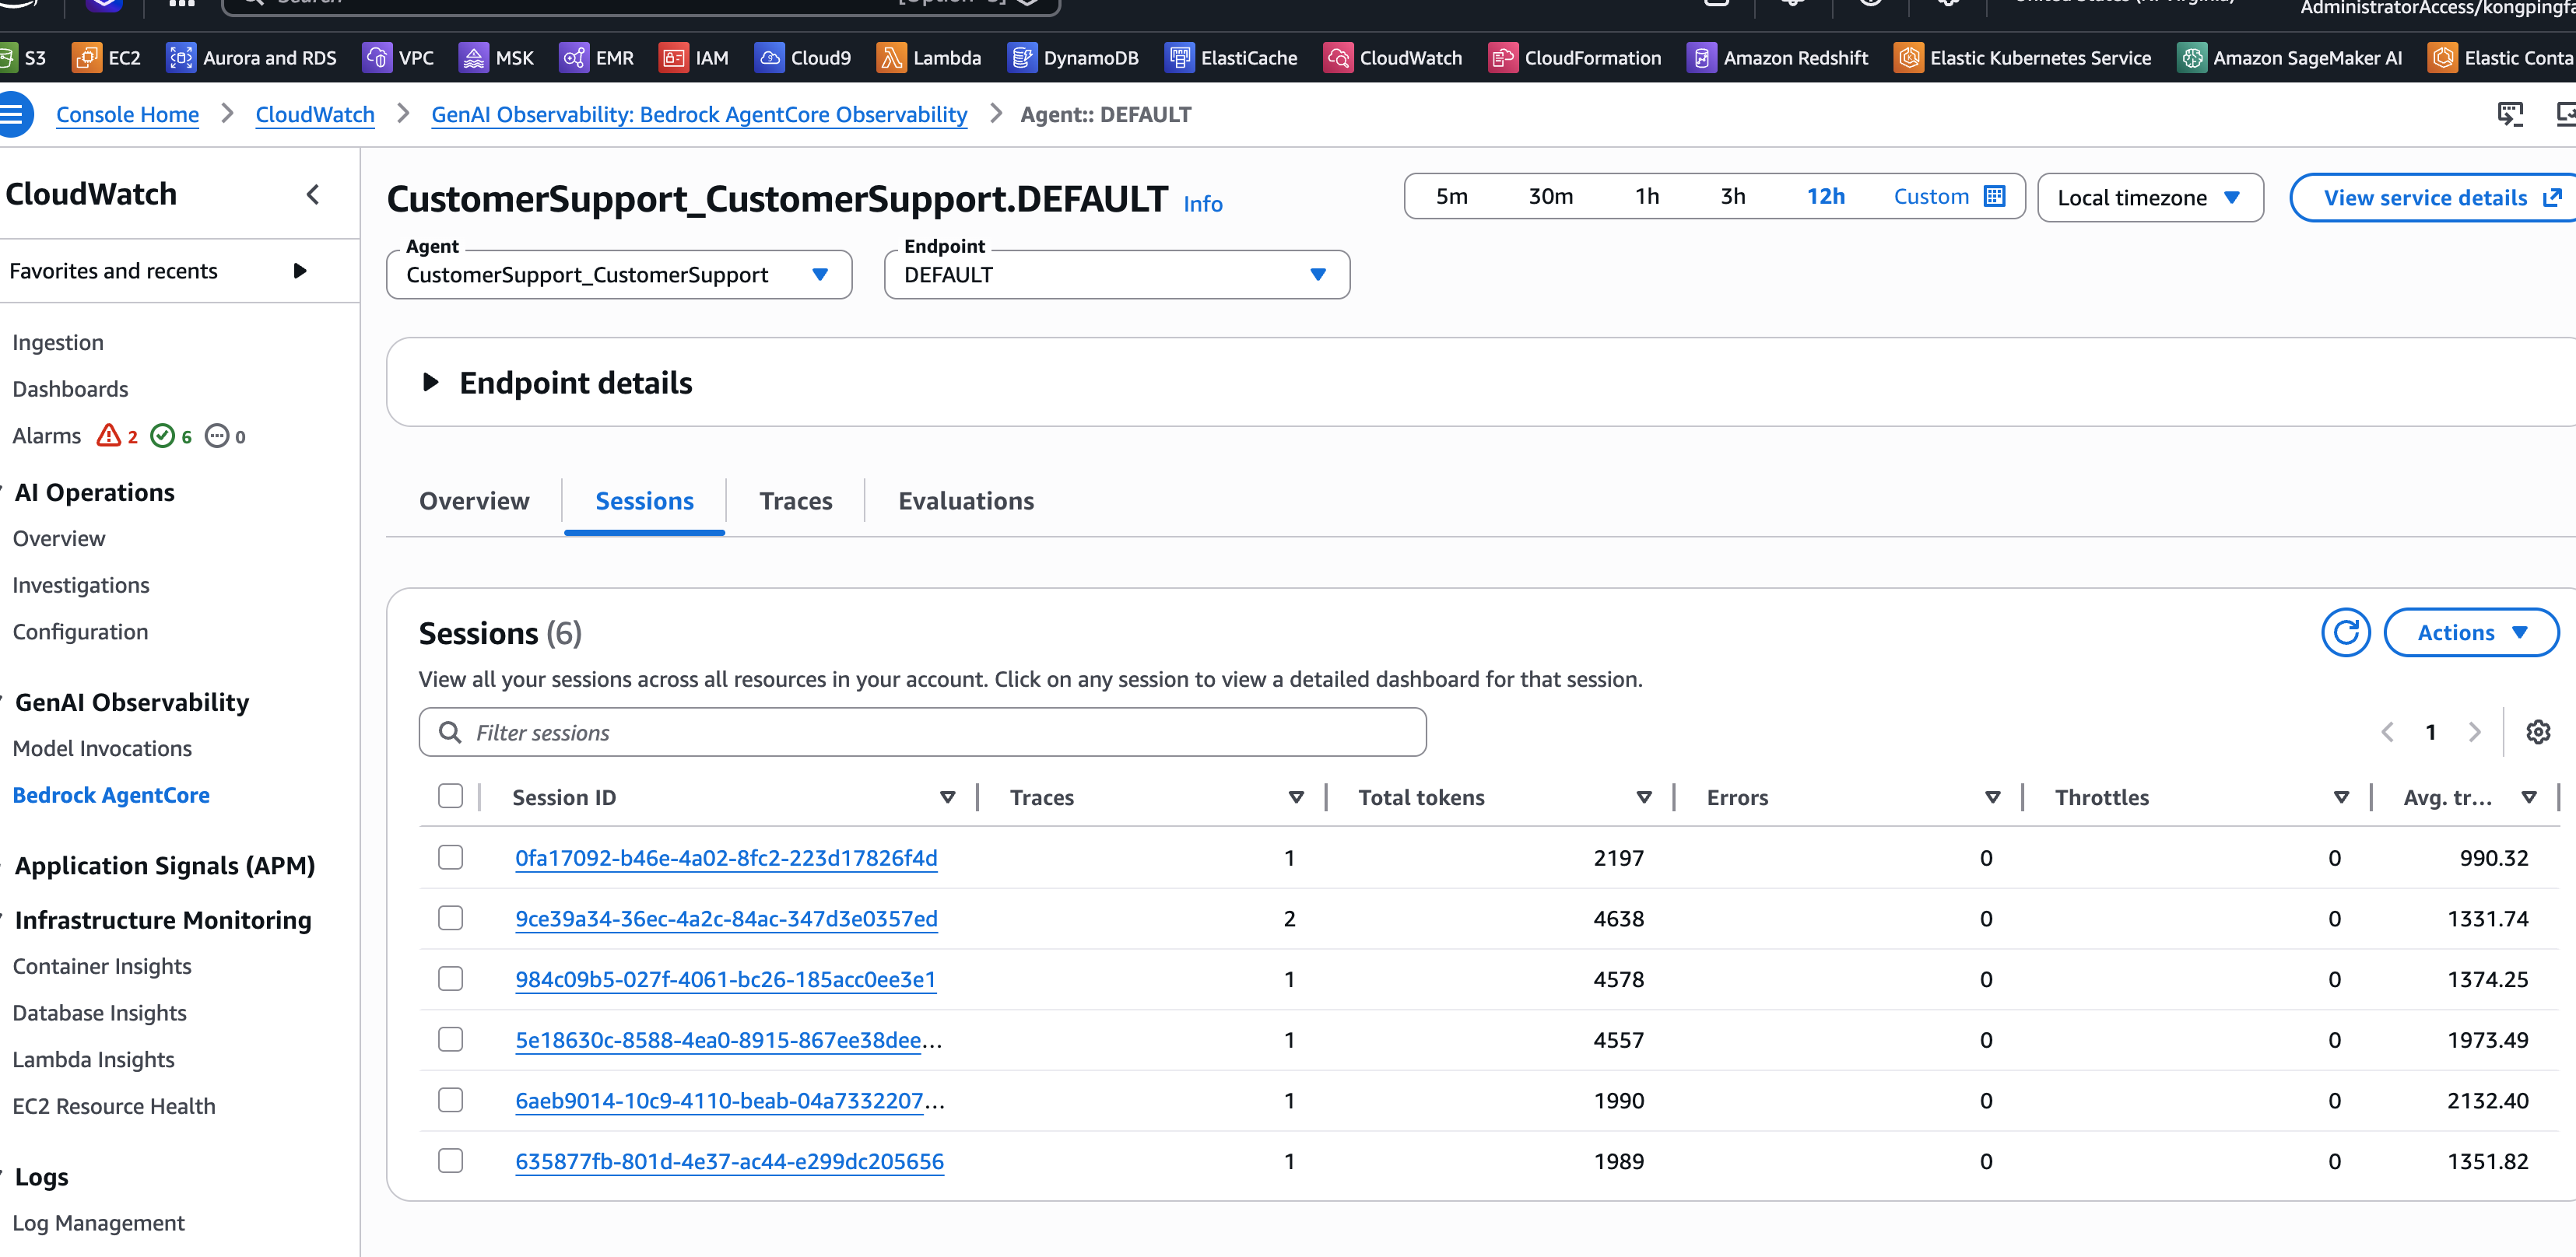Open the DynamoDB bookmark icon

[x=1021, y=58]
